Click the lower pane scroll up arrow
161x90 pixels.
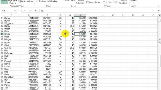click(x=159, y=43)
